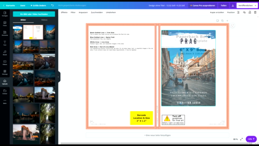Open the Filter toolbar option
Screen dimensions: 259x146
point(73,13)
